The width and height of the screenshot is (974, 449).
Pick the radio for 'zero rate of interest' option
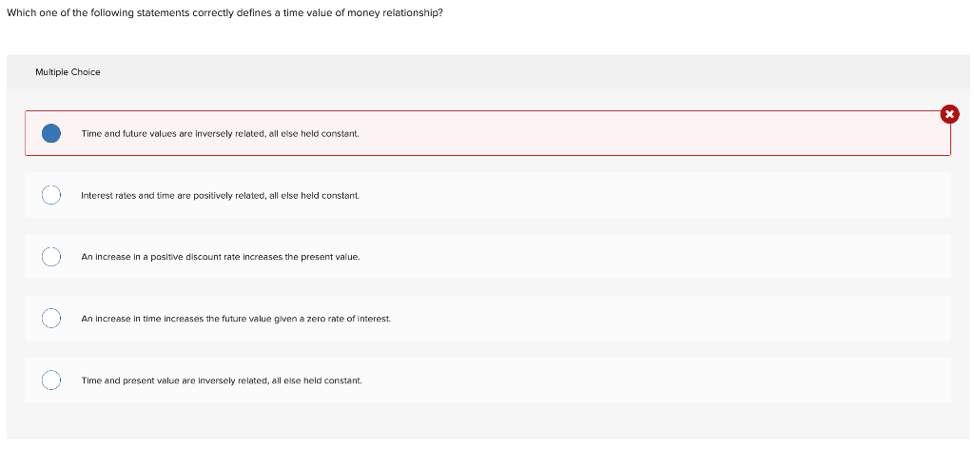[x=51, y=319]
